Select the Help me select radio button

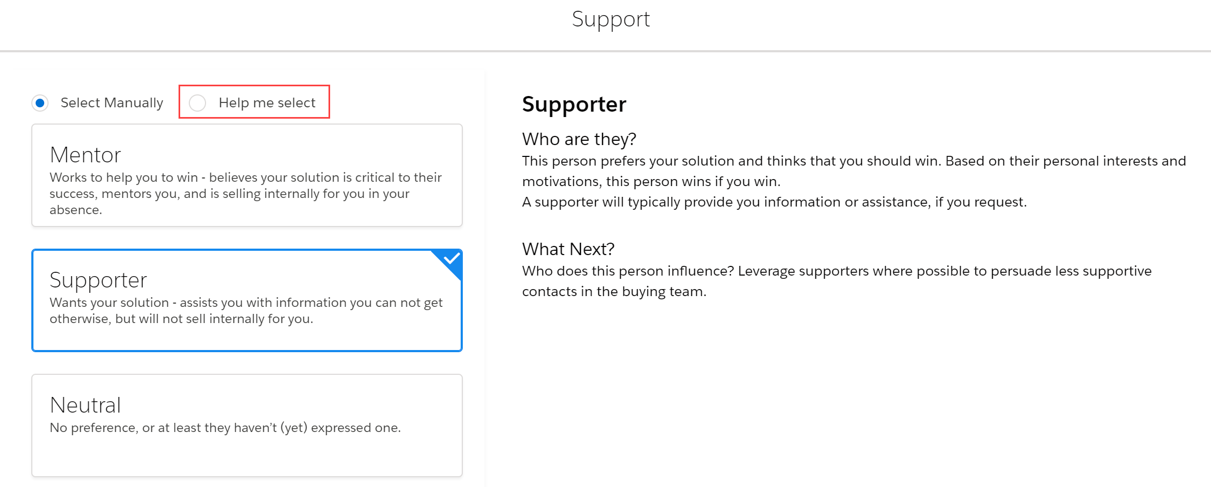click(x=197, y=102)
